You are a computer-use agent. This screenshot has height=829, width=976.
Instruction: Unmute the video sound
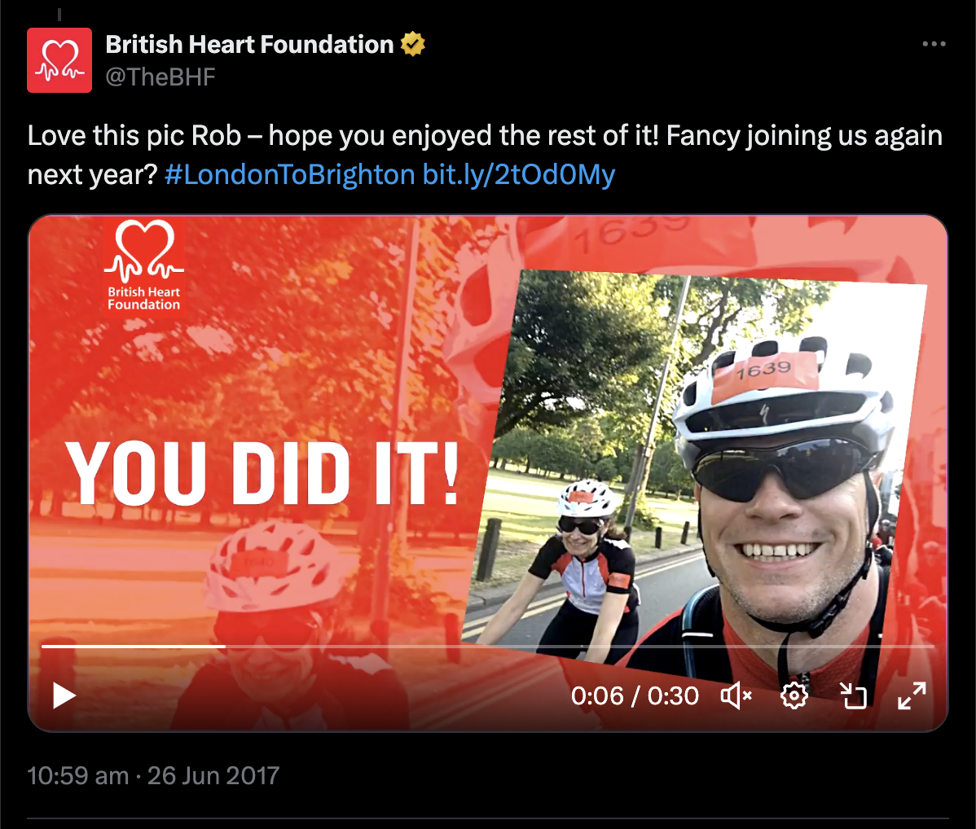point(736,695)
